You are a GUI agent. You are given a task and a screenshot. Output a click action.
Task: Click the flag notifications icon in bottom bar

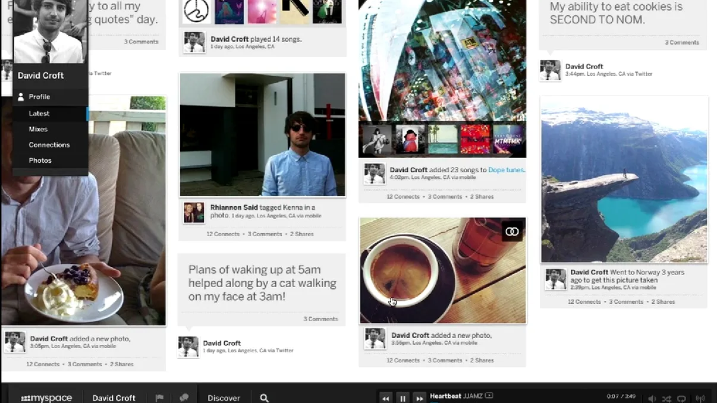[x=159, y=397]
